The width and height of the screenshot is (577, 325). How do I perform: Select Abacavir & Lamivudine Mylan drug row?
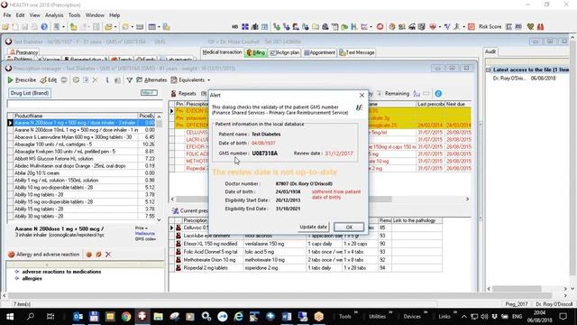coord(84,137)
